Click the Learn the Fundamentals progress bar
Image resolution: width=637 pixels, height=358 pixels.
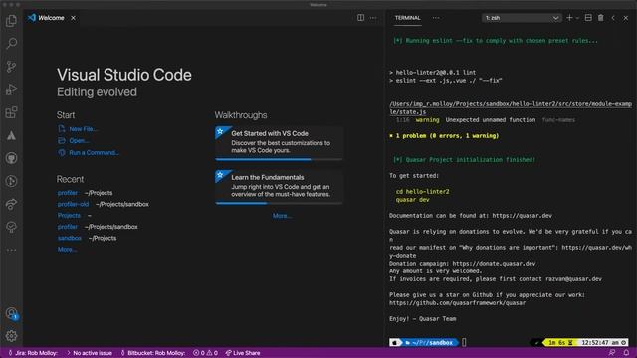(279, 203)
